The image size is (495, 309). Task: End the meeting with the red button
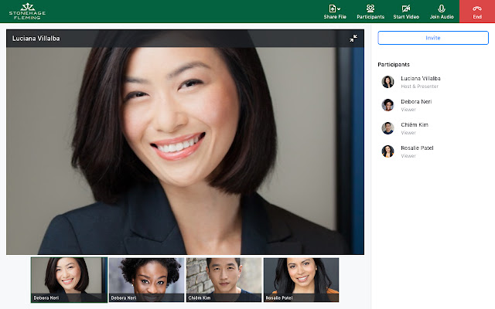pos(477,12)
